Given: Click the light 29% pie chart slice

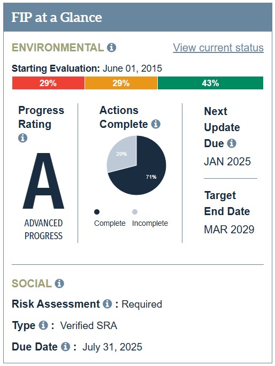Looking at the screenshot, I should tap(123, 155).
